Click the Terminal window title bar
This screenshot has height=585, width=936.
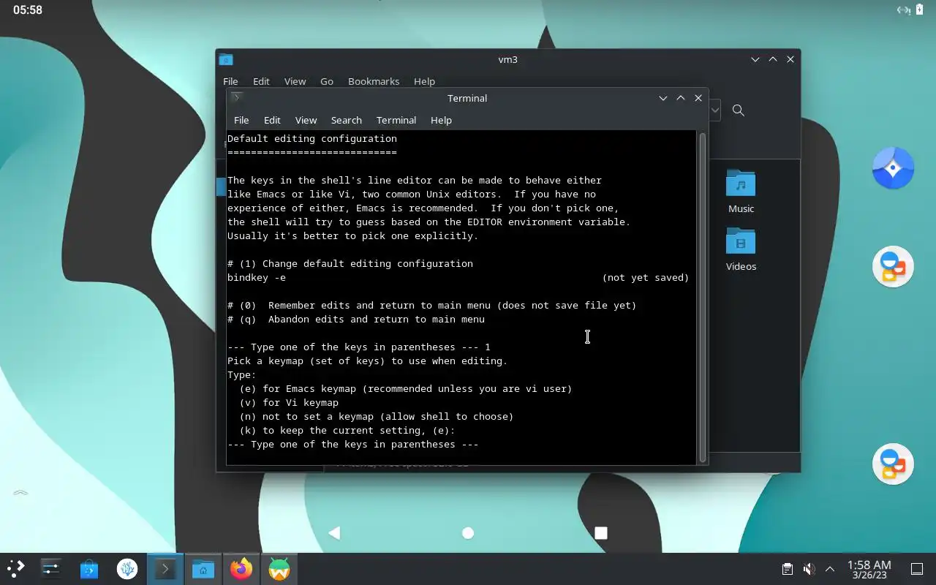(x=467, y=98)
